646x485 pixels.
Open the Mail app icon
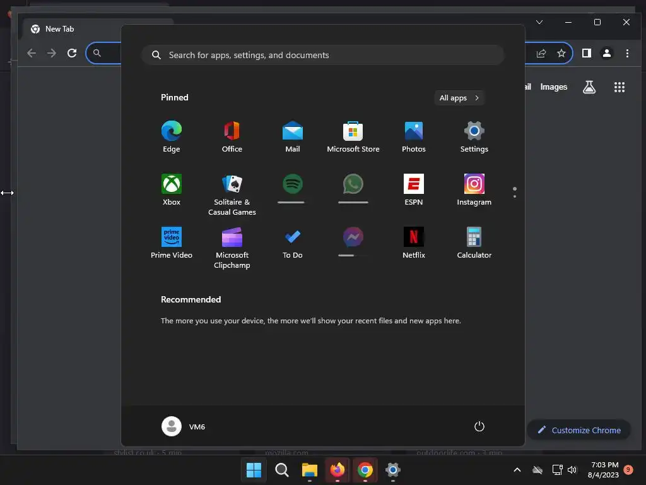[x=293, y=137]
